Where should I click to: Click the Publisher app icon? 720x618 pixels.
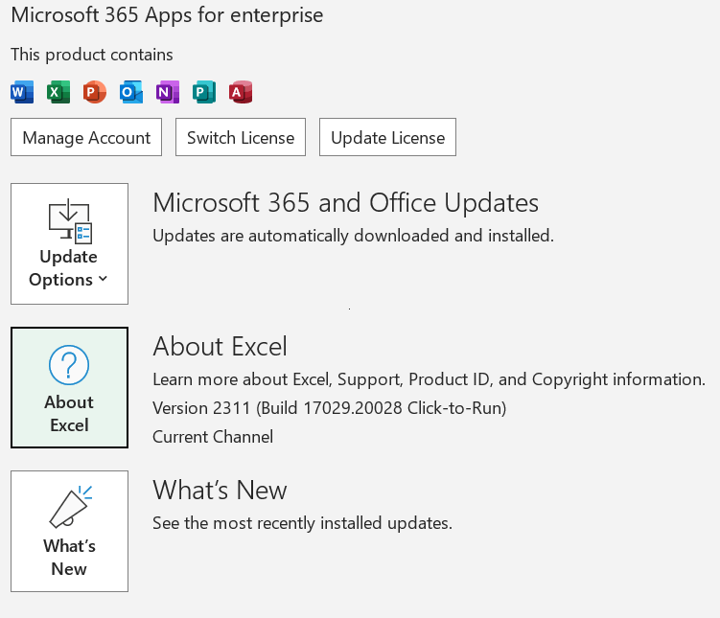click(204, 92)
